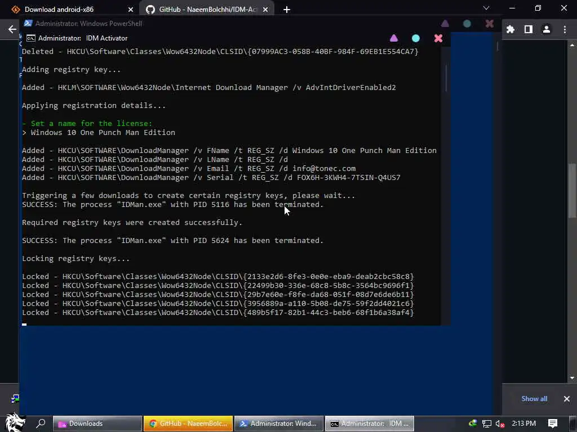Switch to the GitHub NaeemBolchhi/IDM-Ac browser tab
Viewport: 577px width, 432px height.
207,9
